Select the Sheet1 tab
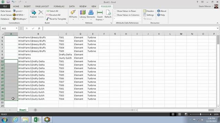 click(x=23, y=110)
